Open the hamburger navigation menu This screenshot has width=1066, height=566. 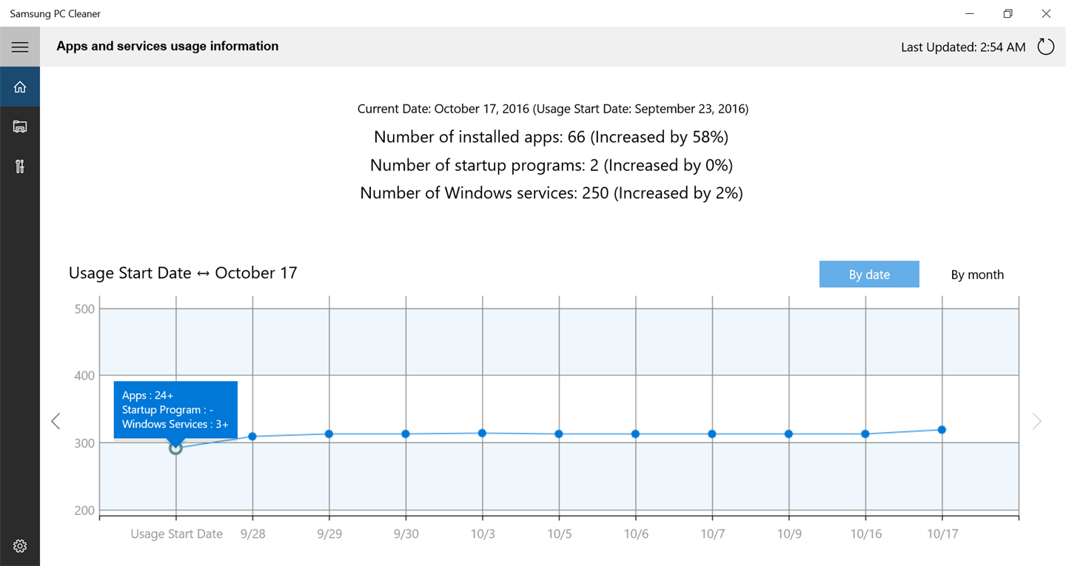[x=20, y=47]
